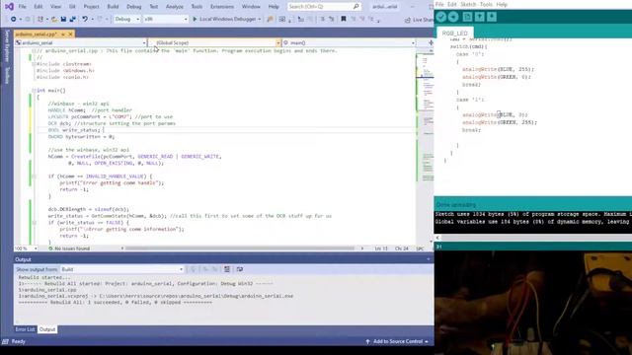The width and height of the screenshot is (632, 355).
Task: Open the Extensions menu in Visual Studio
Action: 221,7
